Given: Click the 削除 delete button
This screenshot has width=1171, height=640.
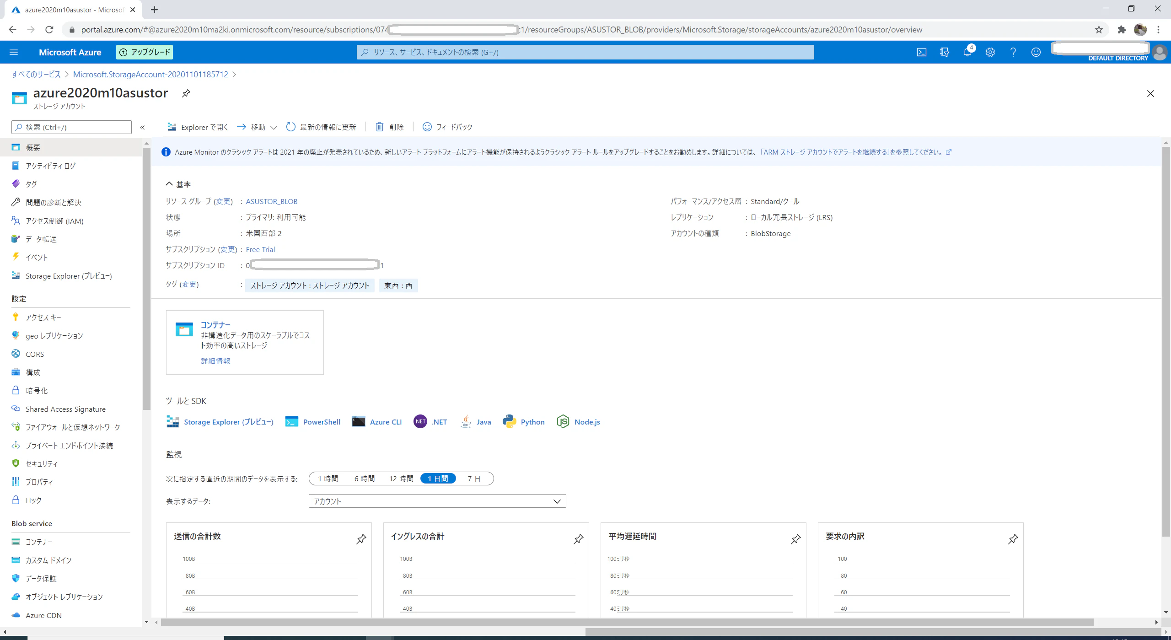Looking at the screenshot, I should pos(390,127).
